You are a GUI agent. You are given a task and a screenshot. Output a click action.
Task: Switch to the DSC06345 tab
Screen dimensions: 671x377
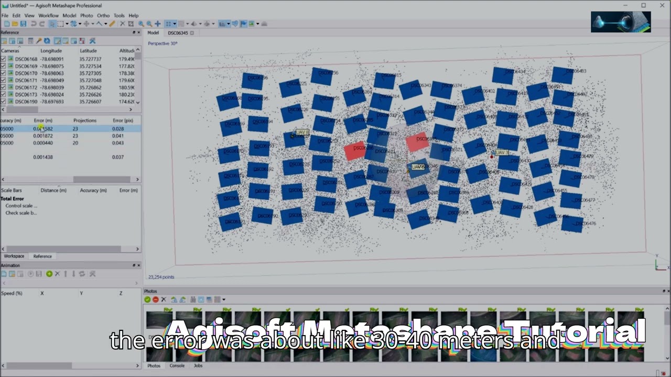click(x=178, y=33)
